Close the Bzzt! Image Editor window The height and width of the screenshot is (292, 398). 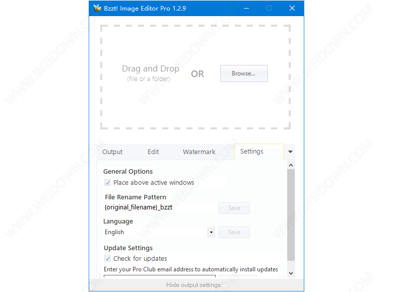[292, 9]
